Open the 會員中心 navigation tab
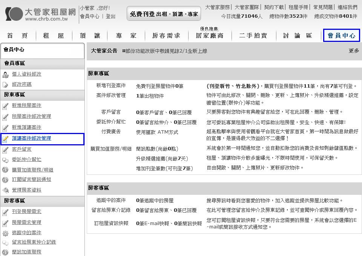362x256 pixels. click(x=342, y=35)
